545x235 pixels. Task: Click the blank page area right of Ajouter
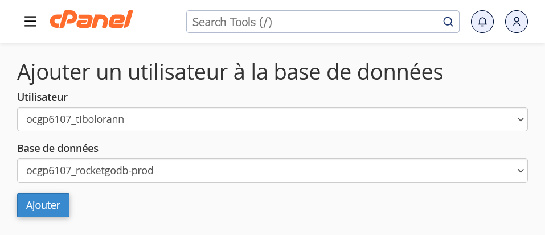coord(285,205)
